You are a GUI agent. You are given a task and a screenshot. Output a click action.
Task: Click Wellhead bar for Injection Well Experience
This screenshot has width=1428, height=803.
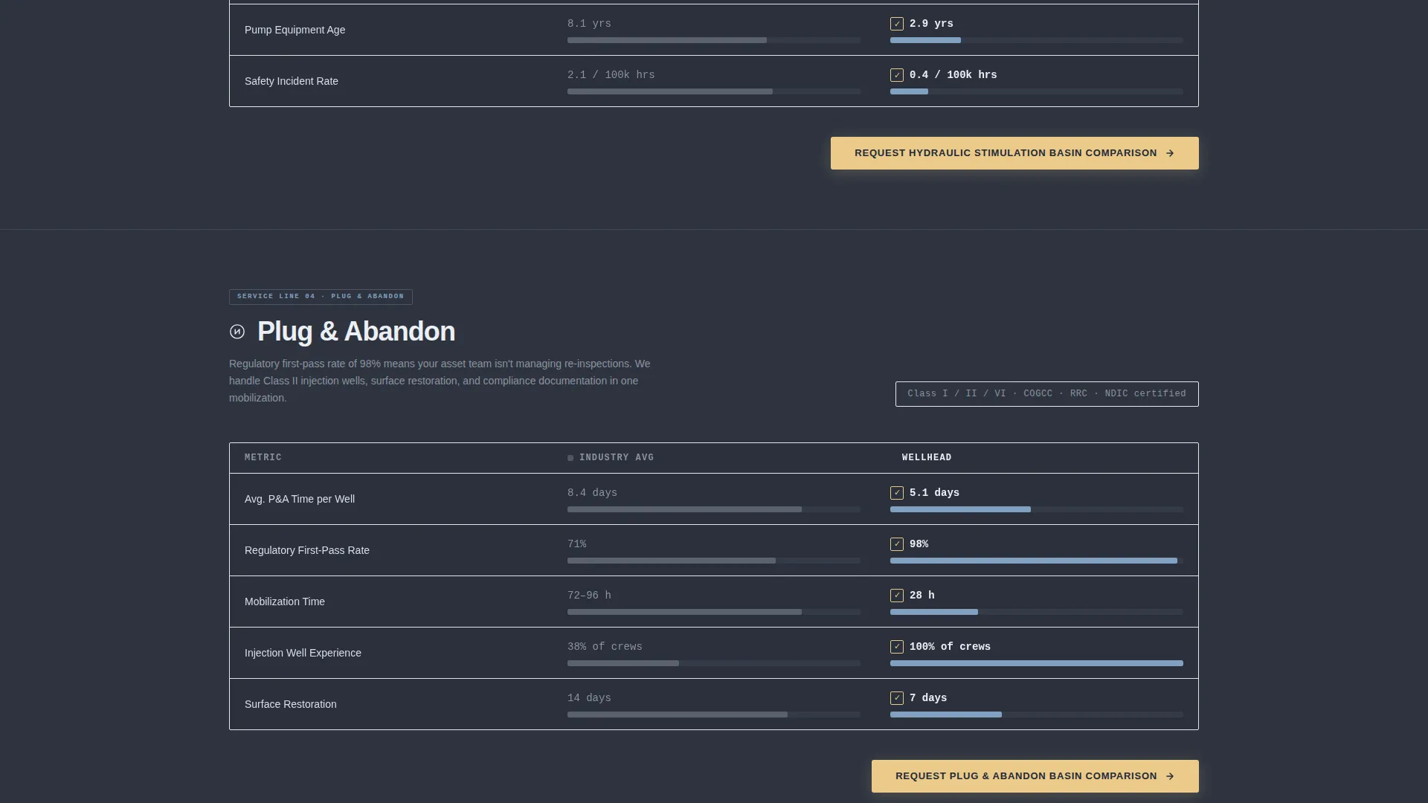pyautogui.click(x=1037, y=663)
